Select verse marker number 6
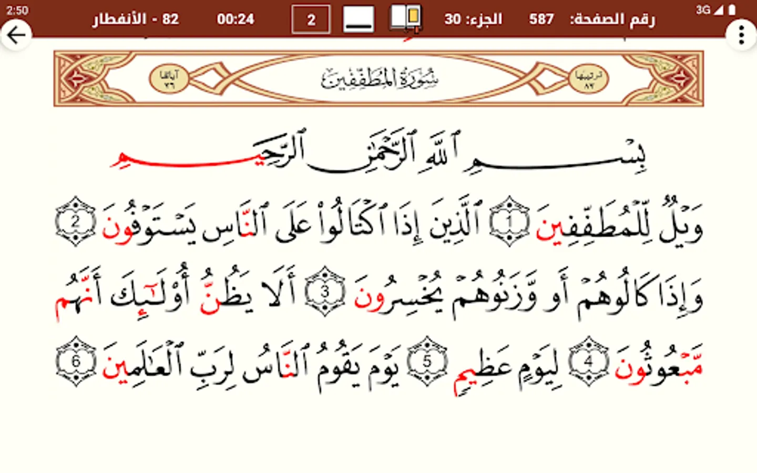The height and width of the screenshot is (473, 757). tap(76, 362)
